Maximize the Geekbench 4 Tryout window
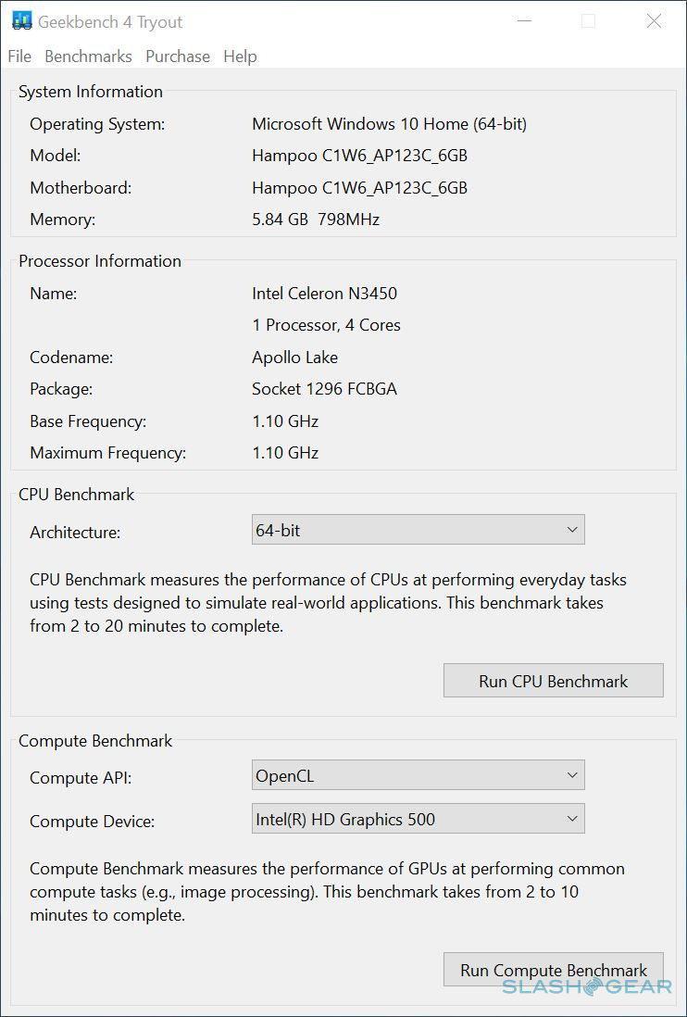This screenshot has width=687, height=1017. 588,21
